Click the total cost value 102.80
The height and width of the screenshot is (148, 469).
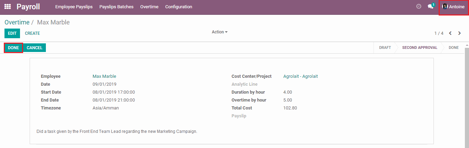[x=290, y=108]
